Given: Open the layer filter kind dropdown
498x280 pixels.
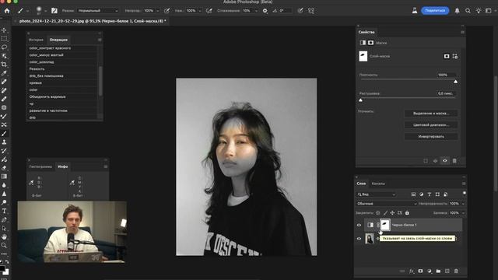Looking at the screenshot, I should [377, 194].
